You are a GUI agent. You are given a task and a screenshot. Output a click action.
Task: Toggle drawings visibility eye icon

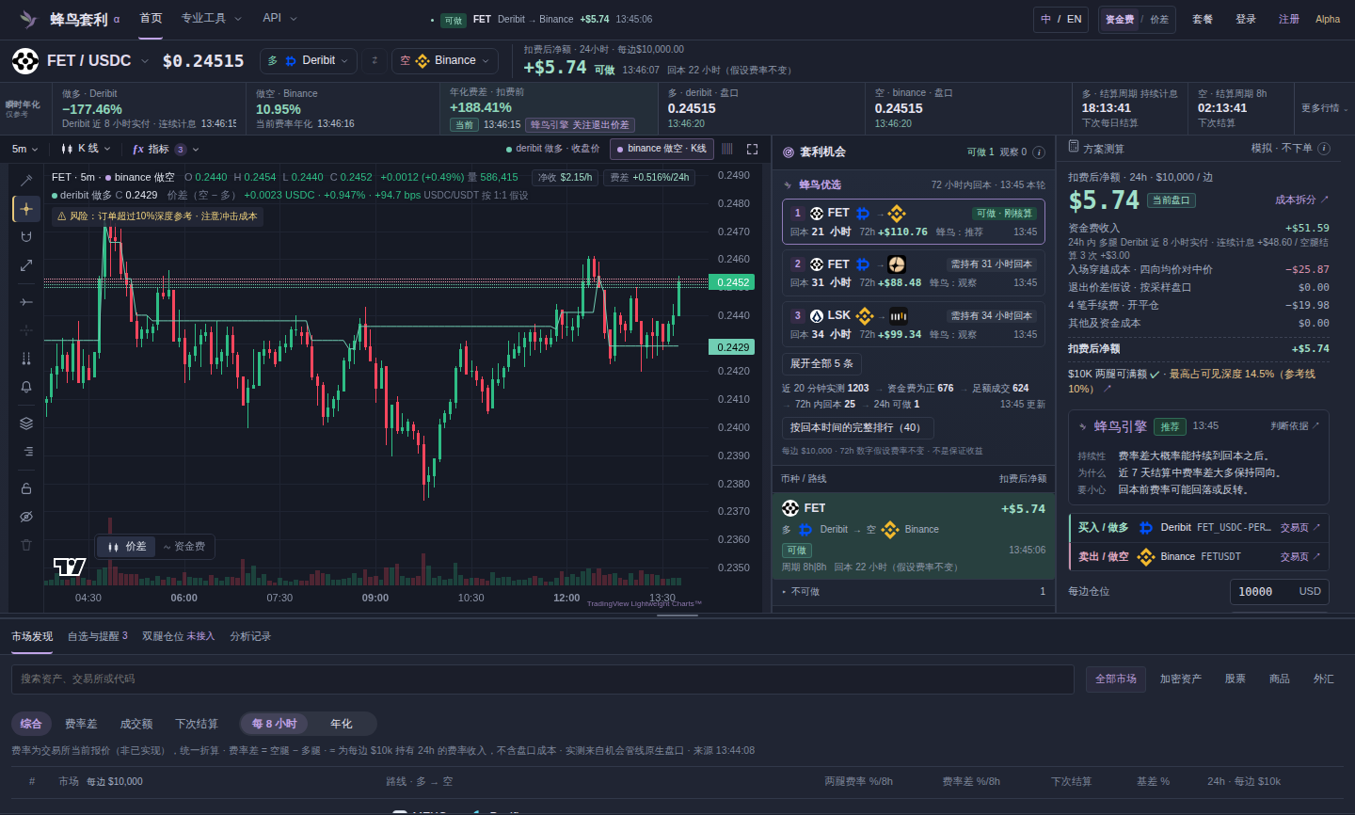click(26, 517)
